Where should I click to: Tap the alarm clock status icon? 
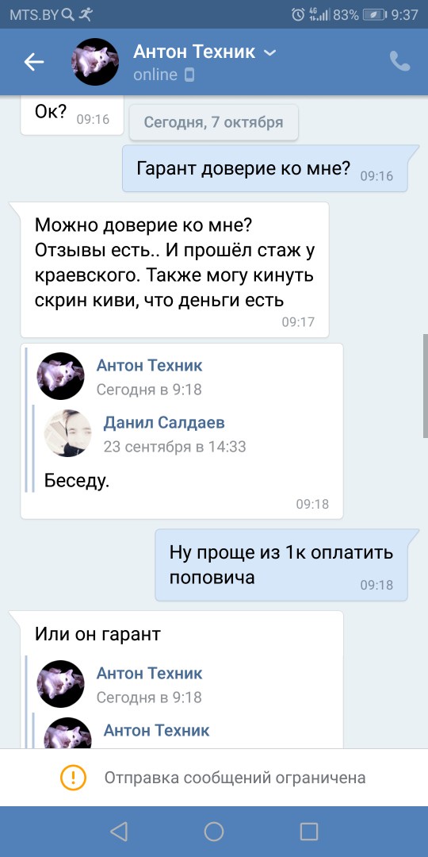pyautogui.click(x=298, y=15)
